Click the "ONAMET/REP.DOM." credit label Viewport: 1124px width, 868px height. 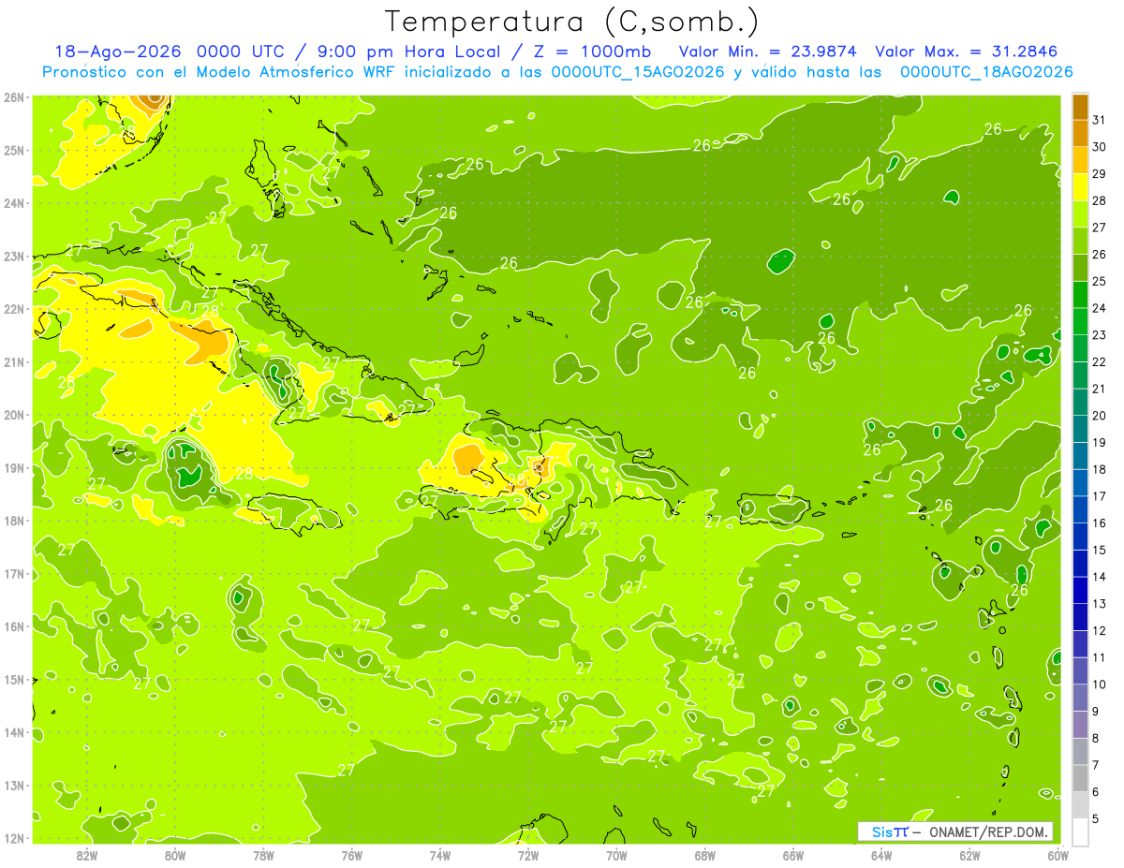[x=988, y=831]
